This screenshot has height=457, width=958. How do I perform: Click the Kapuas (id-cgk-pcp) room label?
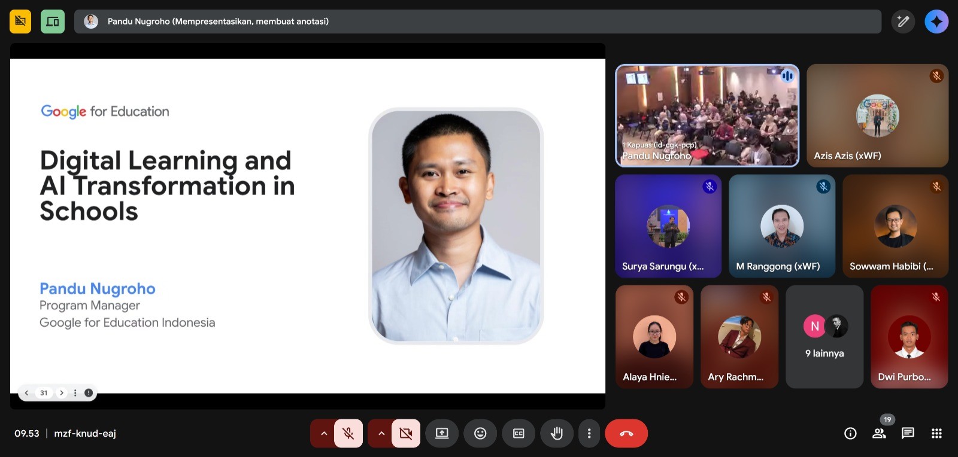(x=659, y=145)
